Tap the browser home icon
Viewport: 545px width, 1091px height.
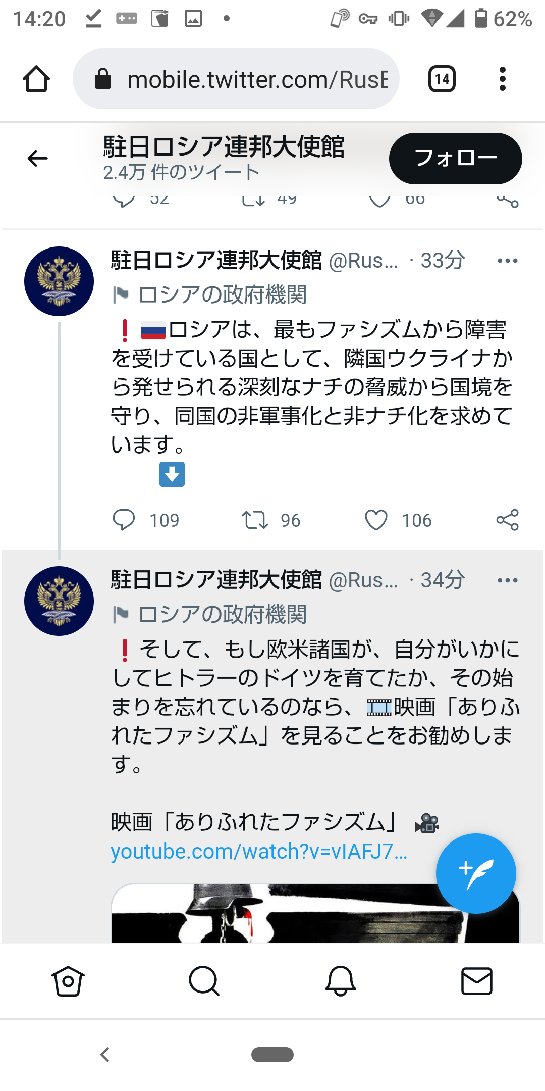click(x=36, y=79)
